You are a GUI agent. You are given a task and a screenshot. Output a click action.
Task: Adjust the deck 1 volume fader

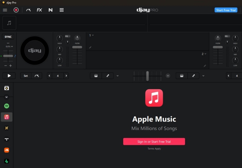[x=77, y=47]
